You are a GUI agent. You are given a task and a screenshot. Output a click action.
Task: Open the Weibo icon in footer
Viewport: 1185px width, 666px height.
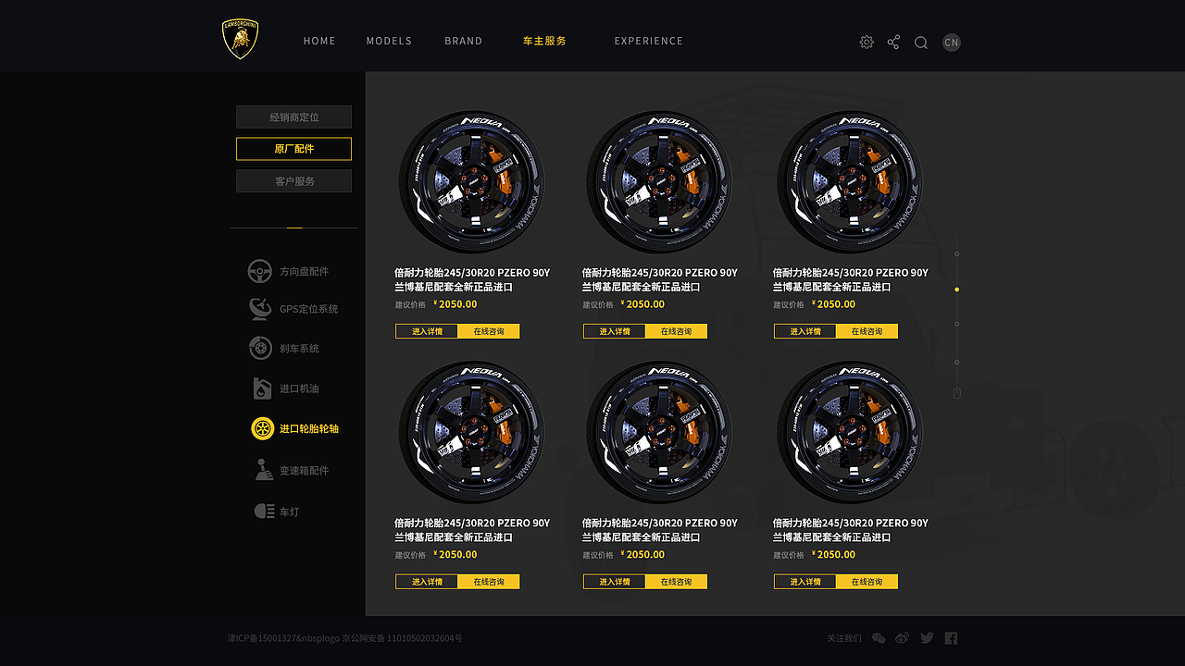click(903, 638)
